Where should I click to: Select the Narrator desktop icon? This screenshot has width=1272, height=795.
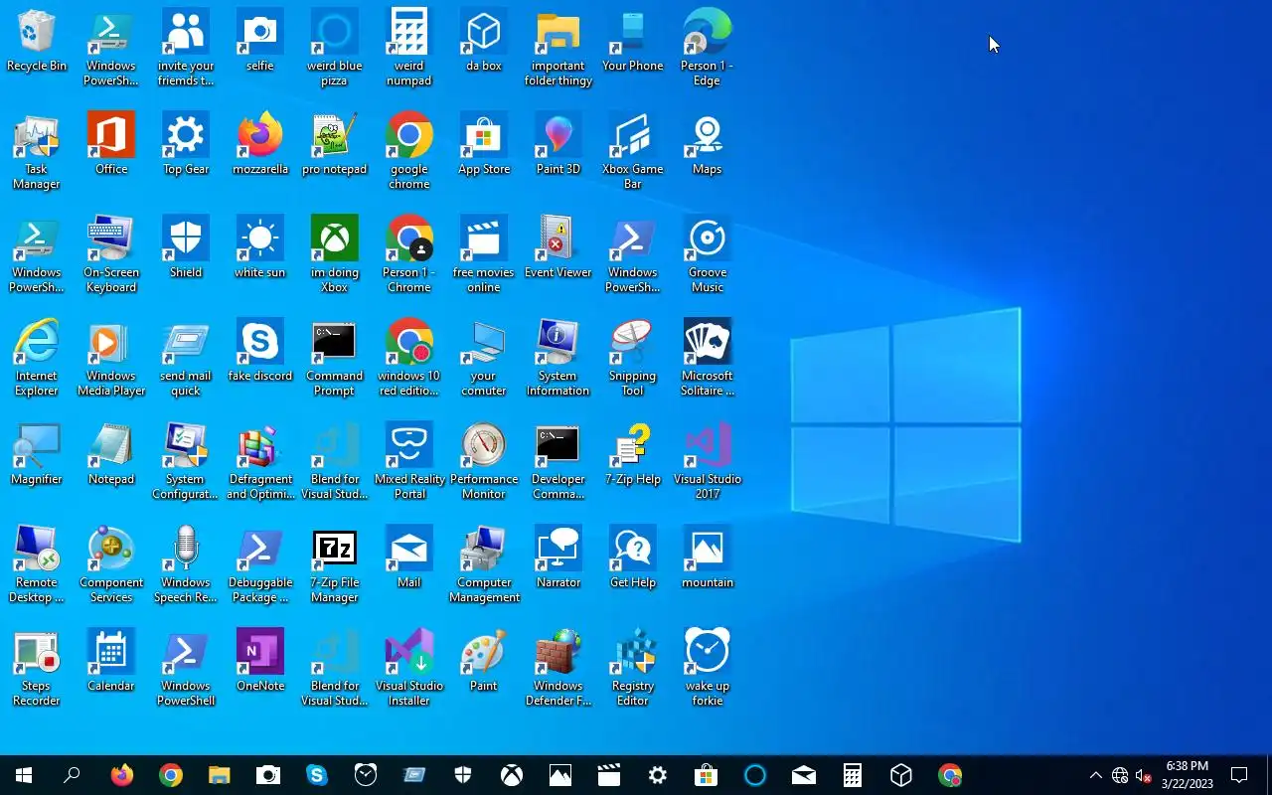[x=558, y=558]
